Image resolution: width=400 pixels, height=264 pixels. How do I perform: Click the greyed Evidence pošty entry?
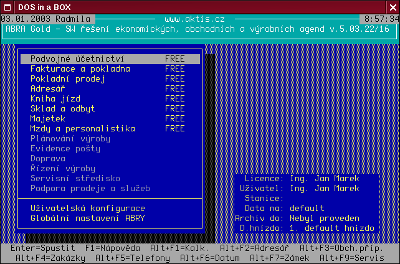(x=65, y=149)
